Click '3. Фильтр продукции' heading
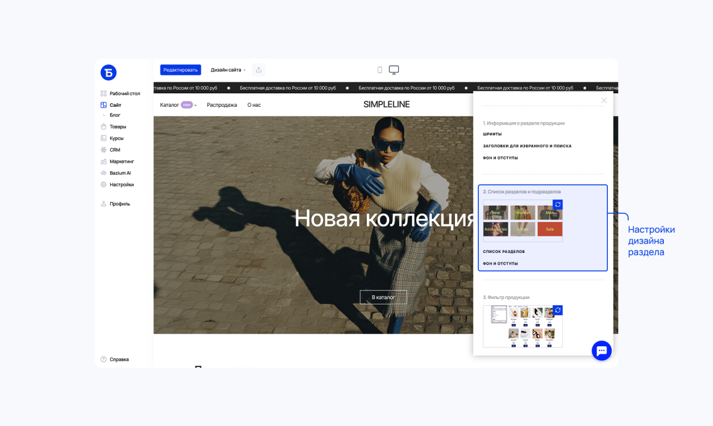The height and width of the screenshot is (426, 713). coord(506,298)
